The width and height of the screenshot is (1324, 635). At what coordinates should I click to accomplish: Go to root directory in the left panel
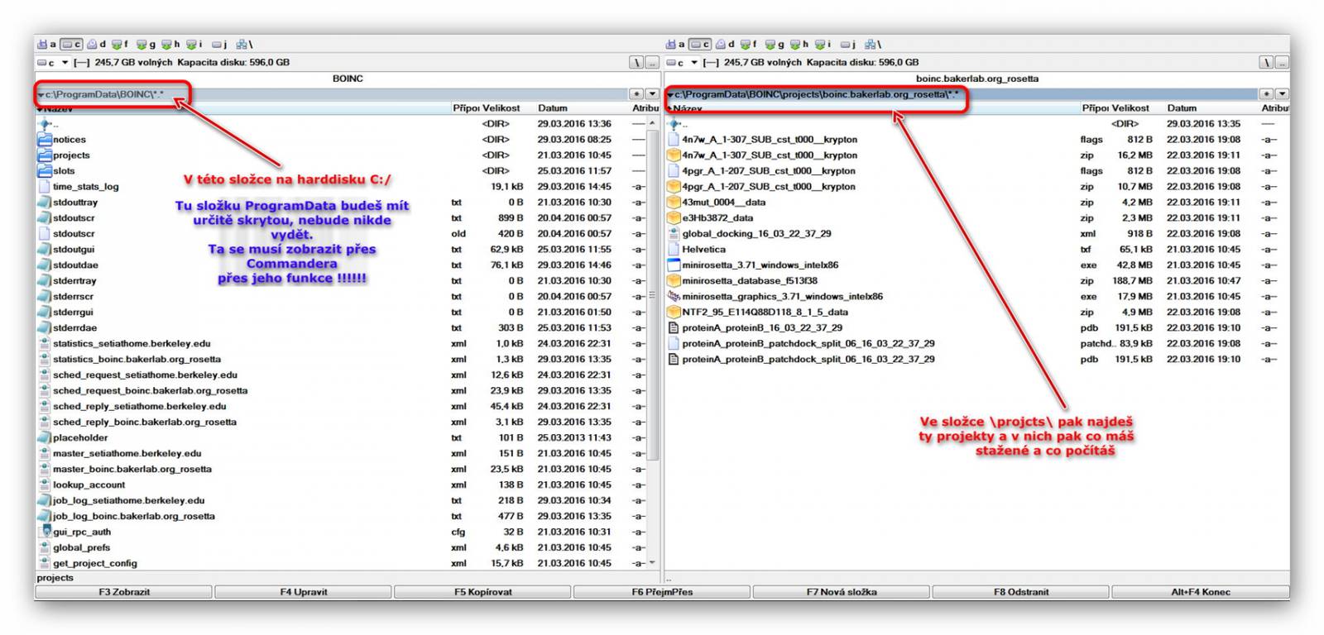click(x=637, y=62)
